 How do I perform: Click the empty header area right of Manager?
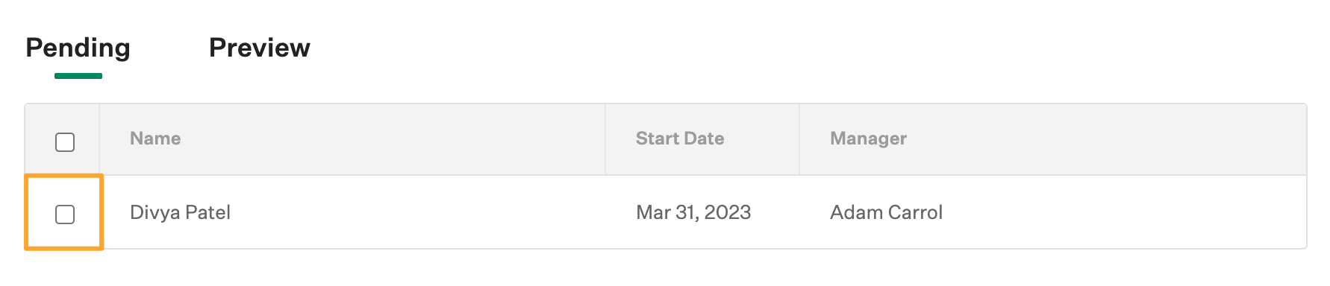click(1105, 139)
